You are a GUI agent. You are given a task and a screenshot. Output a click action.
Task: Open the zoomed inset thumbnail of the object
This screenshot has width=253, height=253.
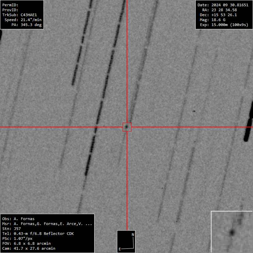click(x=232, y=232)
